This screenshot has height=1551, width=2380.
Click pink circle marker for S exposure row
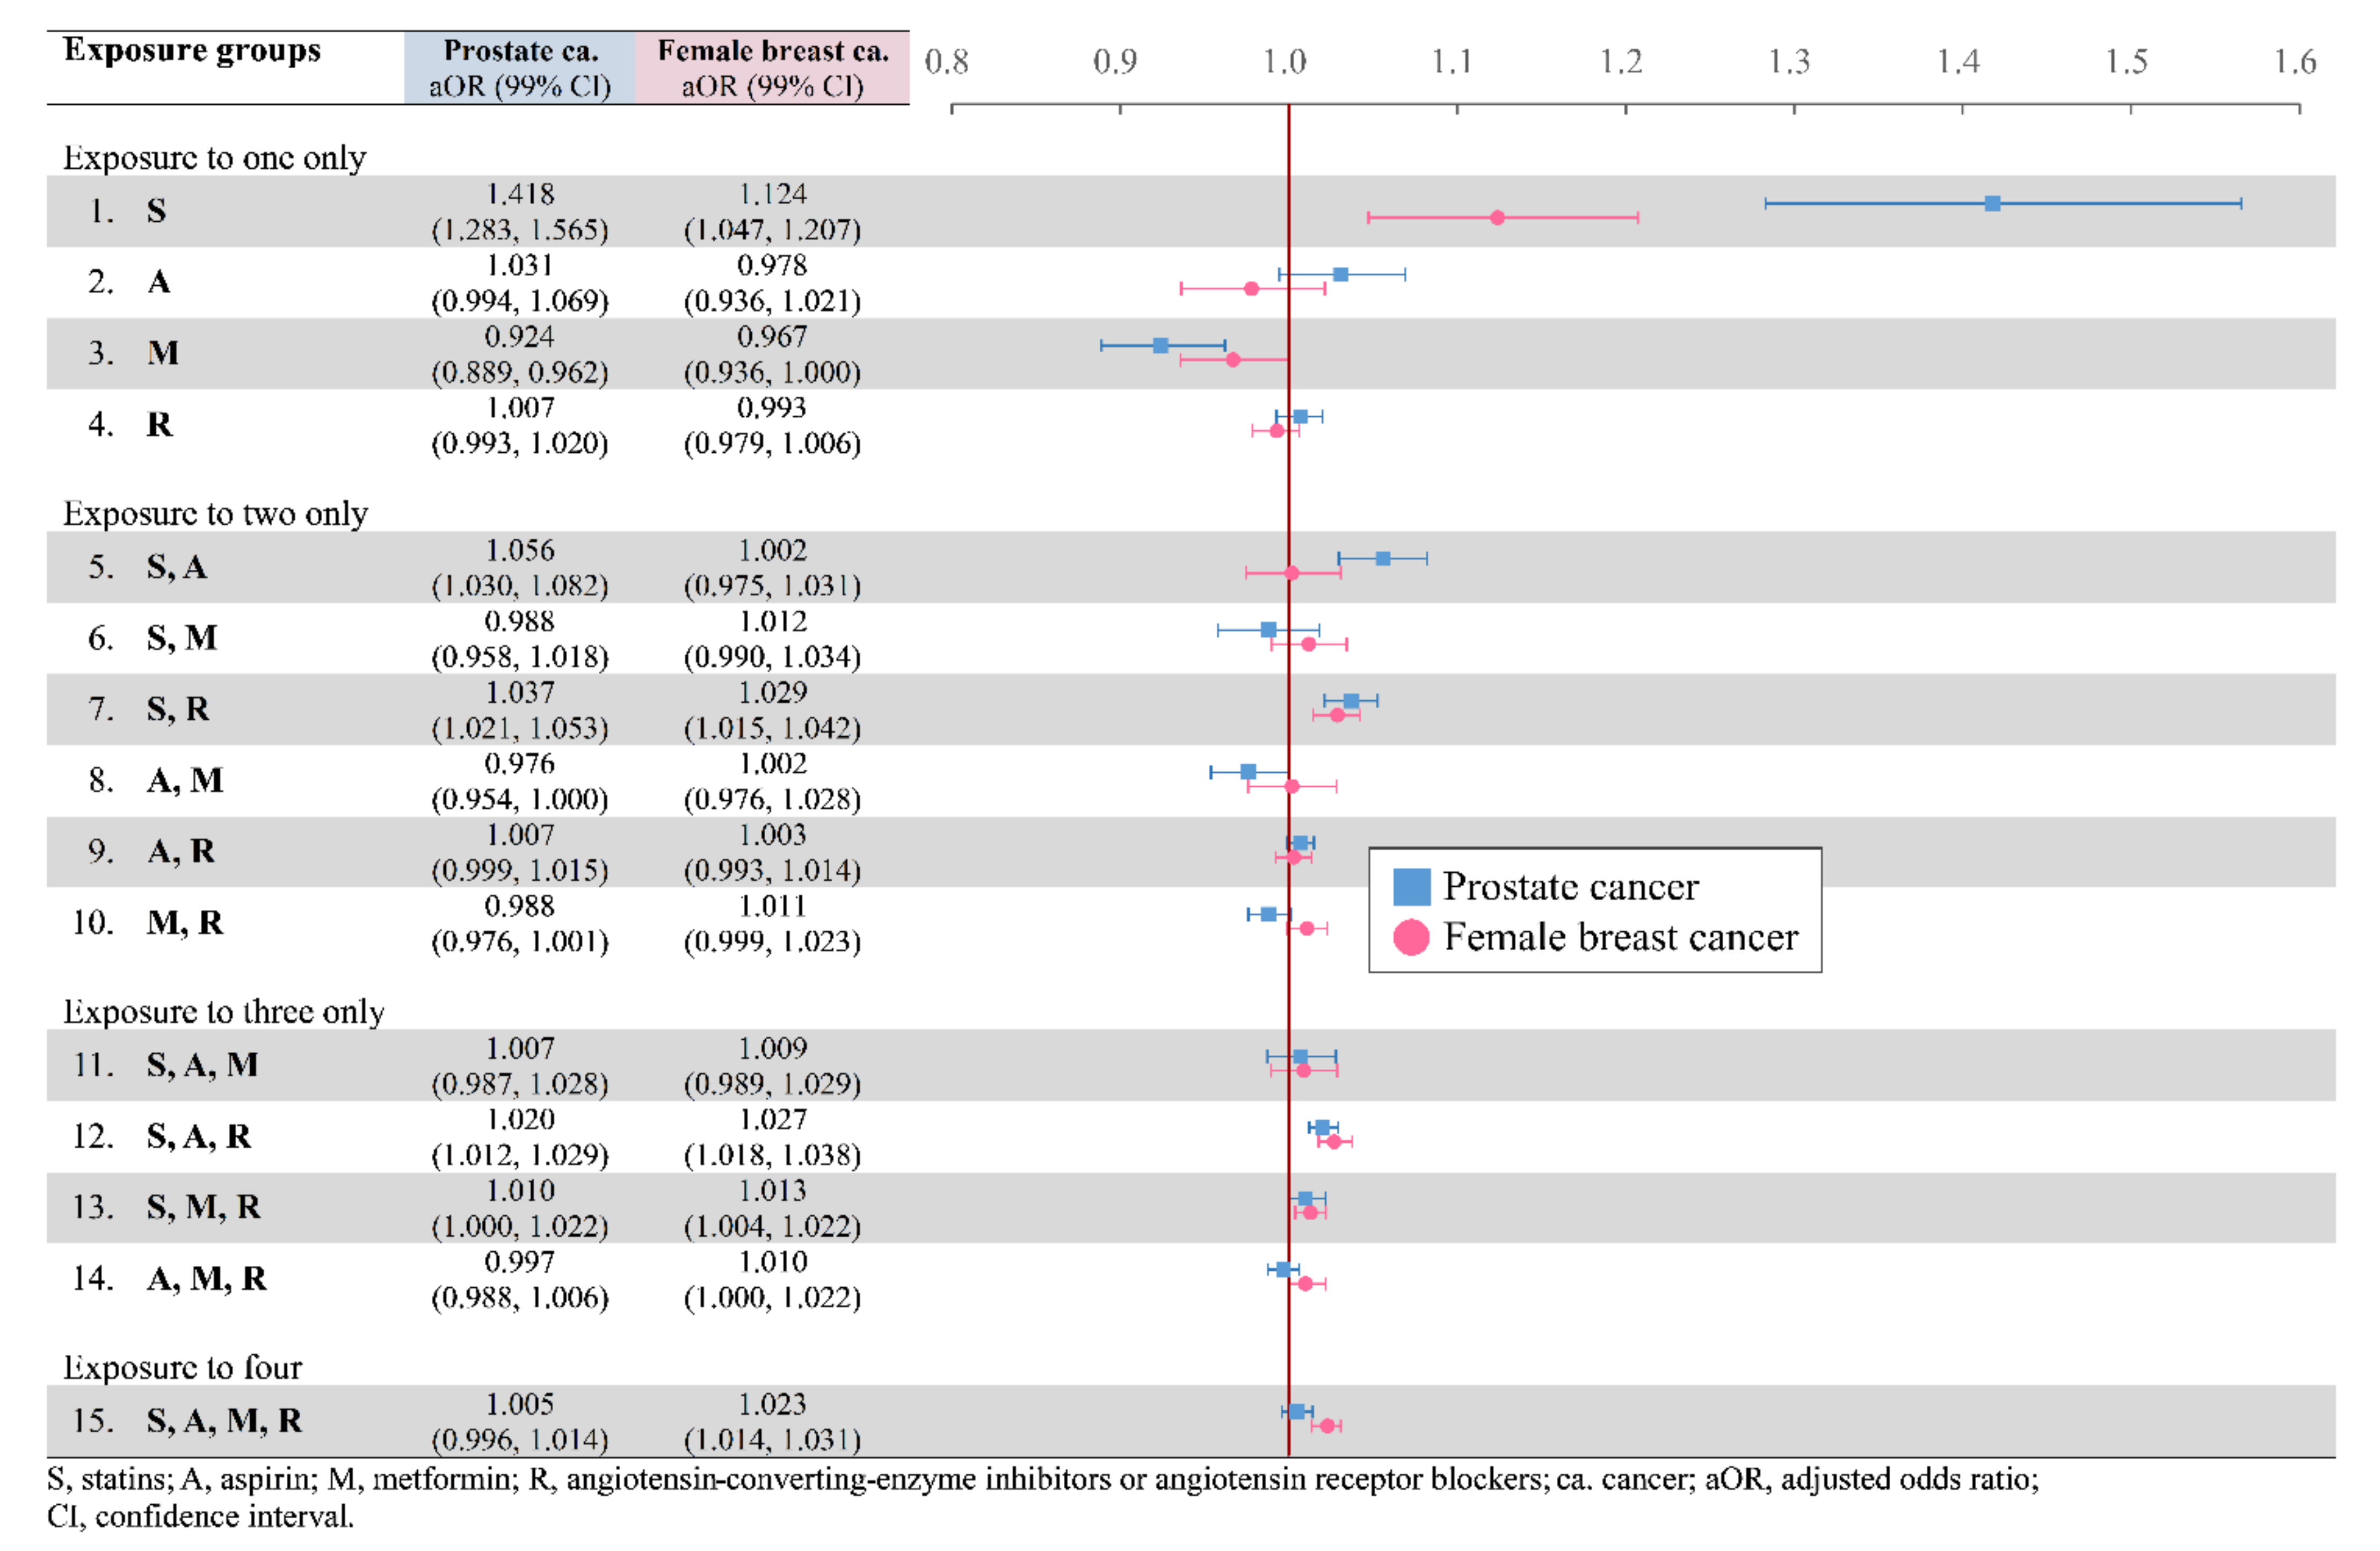point(1497,218)
